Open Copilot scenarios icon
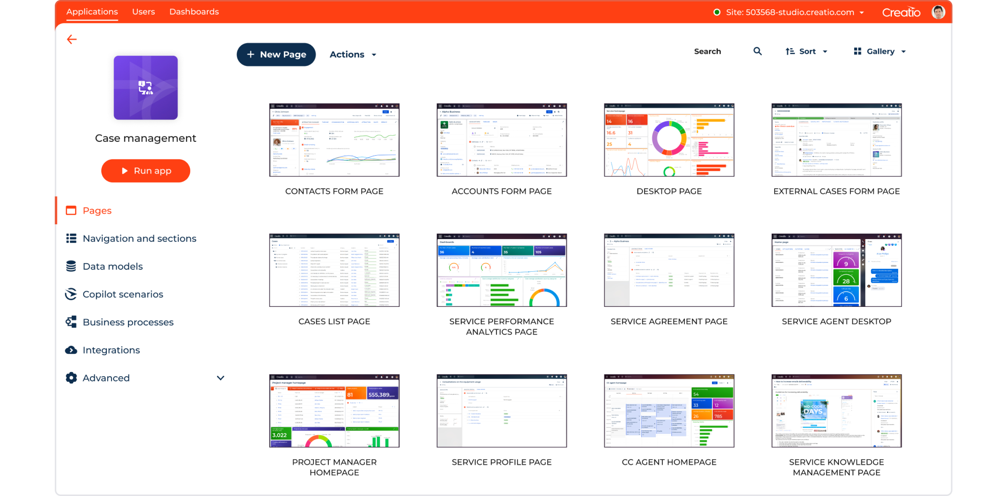Screen dimensions: 1007x496 [71, 294]
